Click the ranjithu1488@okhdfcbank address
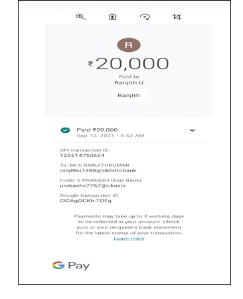The height and width of the screenshot is (299, 243). 98,171
